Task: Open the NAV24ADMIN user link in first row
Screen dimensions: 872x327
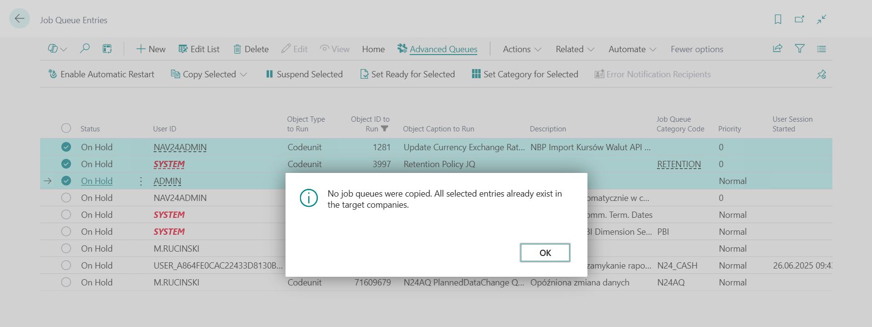Action: pyautogui.click(x=180, y=147)
